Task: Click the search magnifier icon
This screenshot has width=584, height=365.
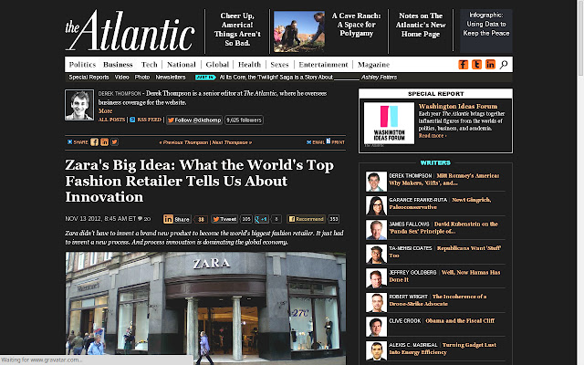Action: (504, 65)
